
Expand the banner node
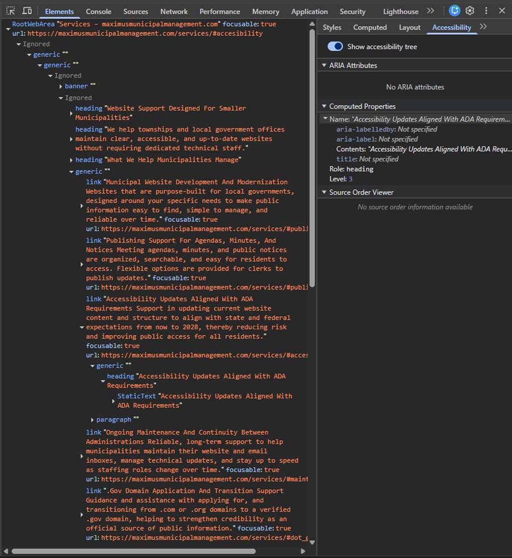(61, 86)
